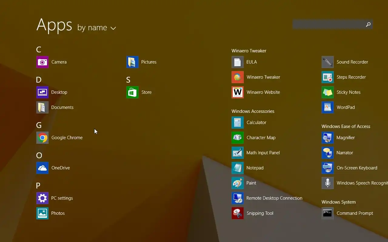The image size is (388, 242).
Task: Open the Command Prompt icon
Action: (x=328, y=213)
